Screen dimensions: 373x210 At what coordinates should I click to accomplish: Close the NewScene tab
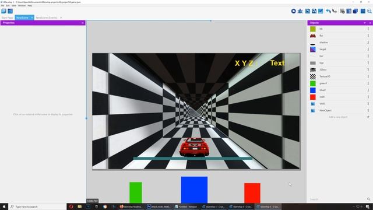tap(32, 17)
